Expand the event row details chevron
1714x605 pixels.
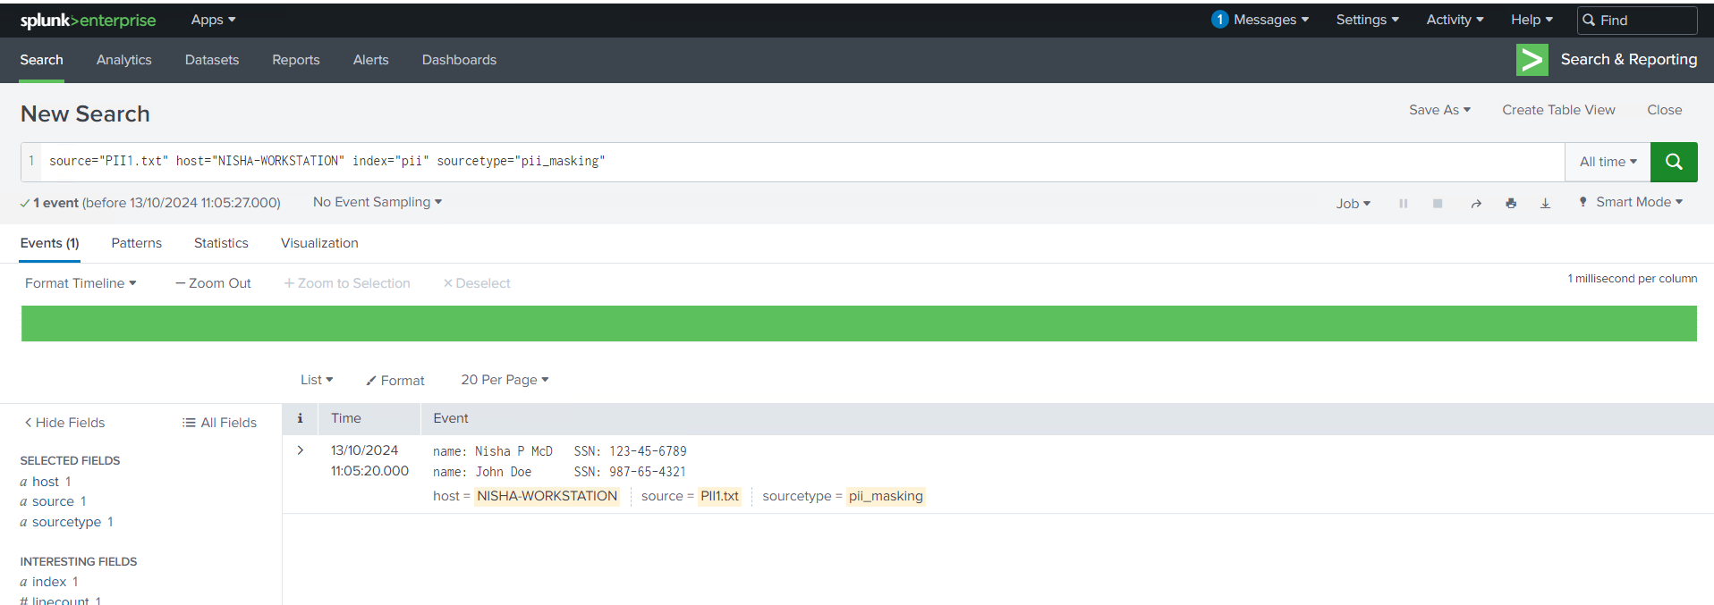(301, 450)
